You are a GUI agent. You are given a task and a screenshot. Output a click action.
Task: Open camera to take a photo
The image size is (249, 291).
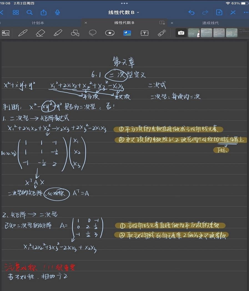[181, 33]
